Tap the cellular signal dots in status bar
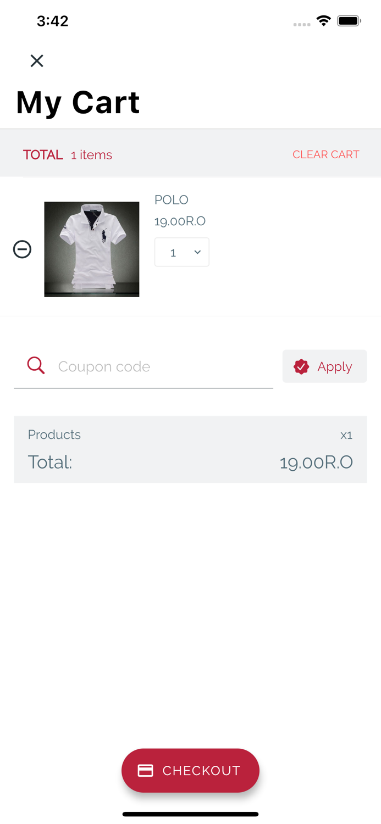Viewport: 381px width, 824px height. pyautogui.click(x=302, y=24)
